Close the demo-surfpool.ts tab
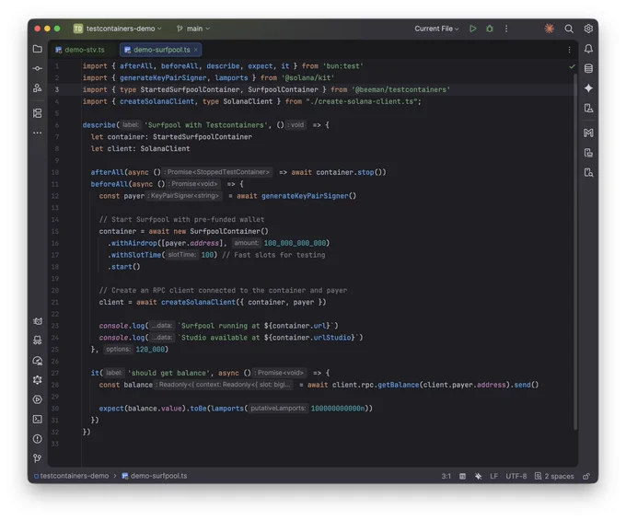Image resolution: width=626 pixels, height=520 pixels. (x=195, y=50)
